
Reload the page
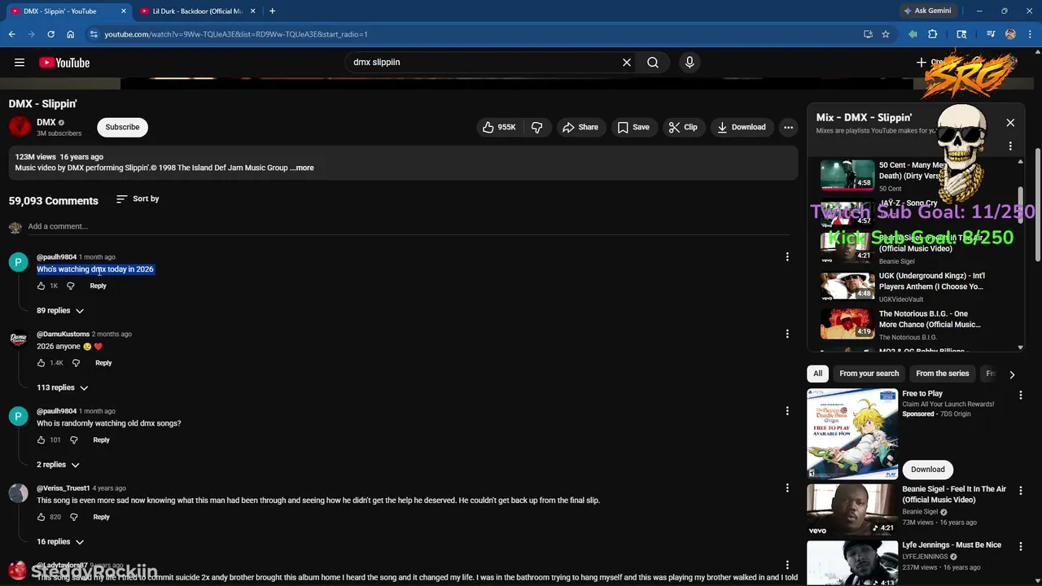tap(50, 34)
